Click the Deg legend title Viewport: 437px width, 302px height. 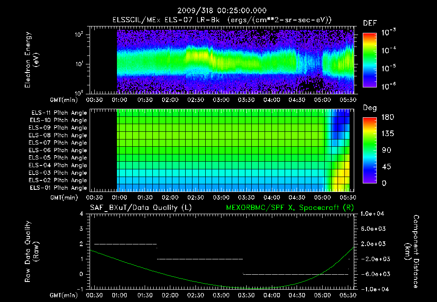point(370,108)
